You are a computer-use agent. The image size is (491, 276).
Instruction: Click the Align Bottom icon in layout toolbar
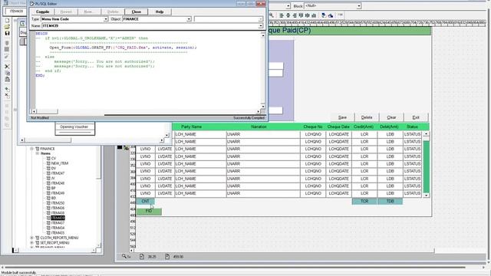coord(314,15)
